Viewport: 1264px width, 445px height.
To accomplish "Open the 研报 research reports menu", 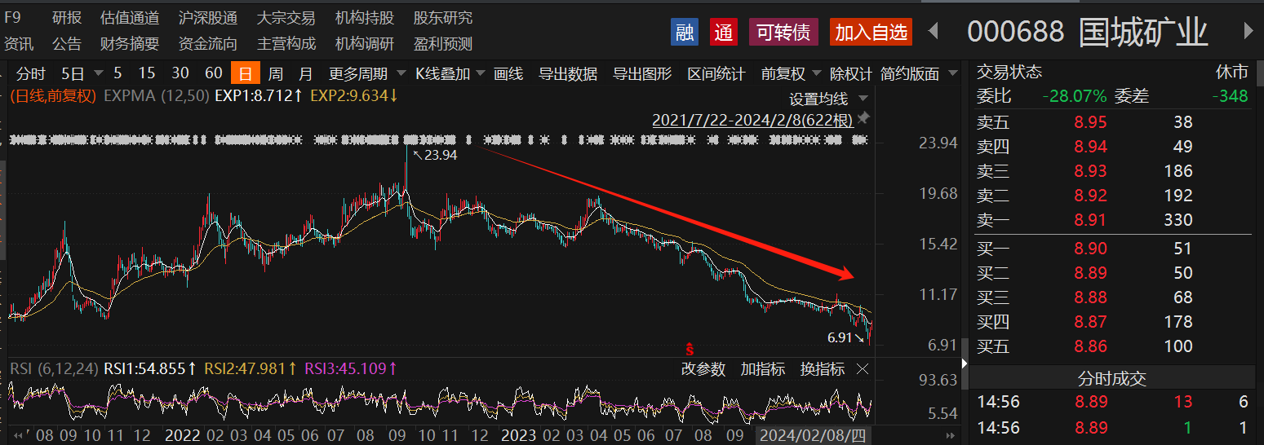I will pyautogui.click(x=67, y=17).
